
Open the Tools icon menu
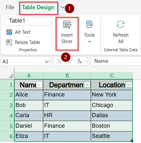click(x=89, y=24)
